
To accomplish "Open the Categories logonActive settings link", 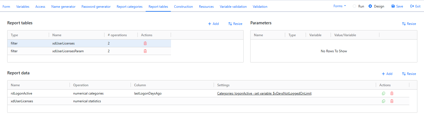I will (x=264, y=93).
